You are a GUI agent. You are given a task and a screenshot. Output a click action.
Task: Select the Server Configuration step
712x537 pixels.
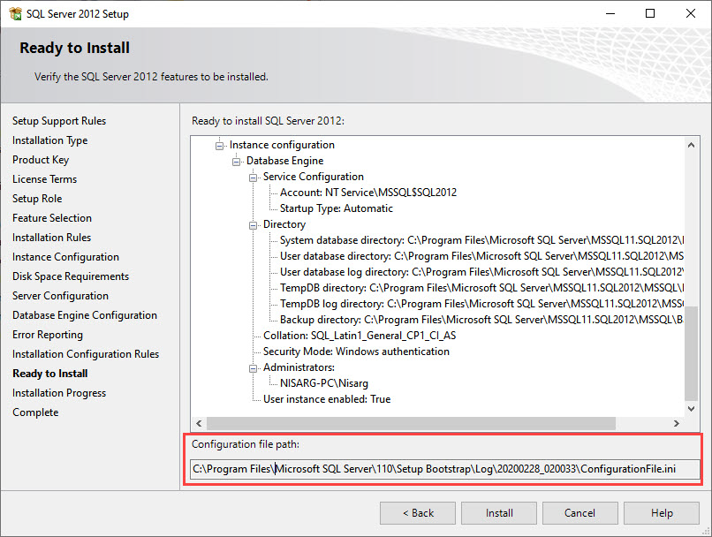60,296
